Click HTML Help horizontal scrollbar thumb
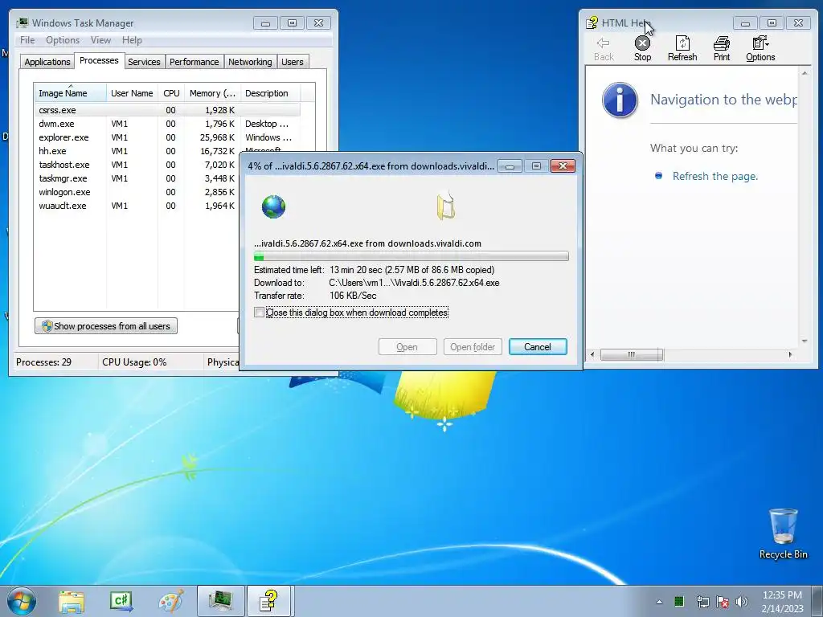The image size is (823, 617). [632, 354]
